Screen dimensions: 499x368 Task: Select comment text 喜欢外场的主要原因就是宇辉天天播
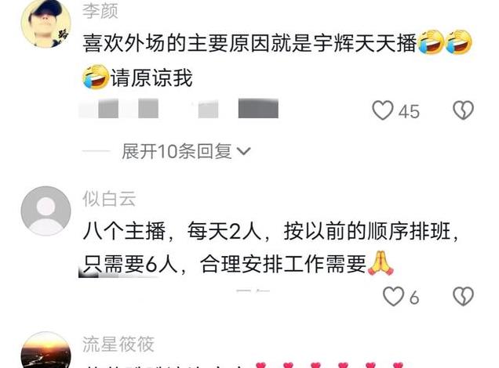point(249,43)
